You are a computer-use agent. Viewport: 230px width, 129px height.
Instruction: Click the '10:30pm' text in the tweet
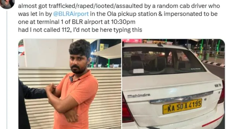tap(123, 22)
